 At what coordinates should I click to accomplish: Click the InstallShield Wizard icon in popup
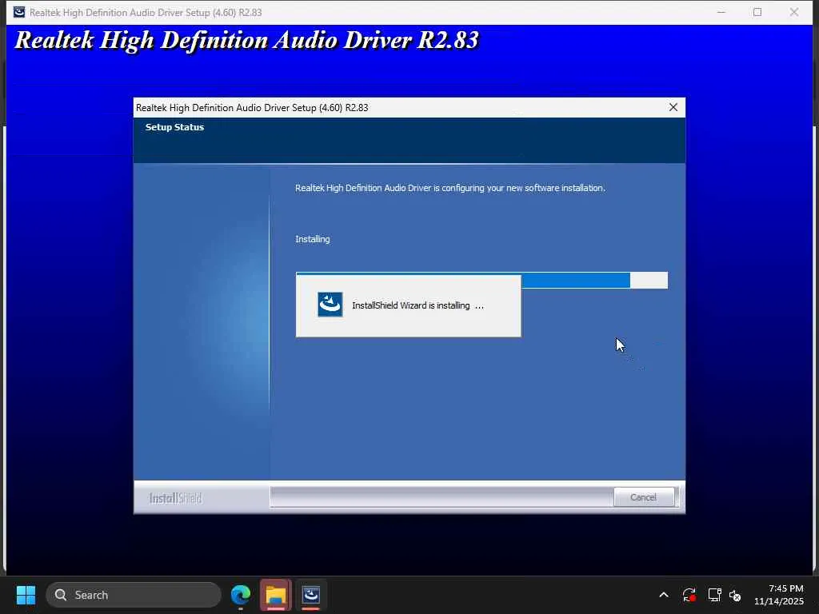tap(330, 305)
